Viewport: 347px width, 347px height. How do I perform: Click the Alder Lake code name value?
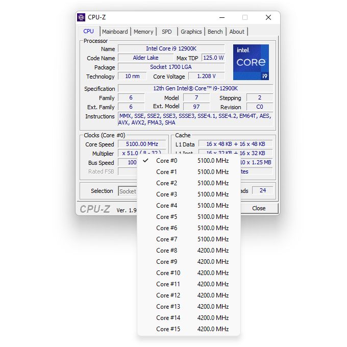pos(145,58)
